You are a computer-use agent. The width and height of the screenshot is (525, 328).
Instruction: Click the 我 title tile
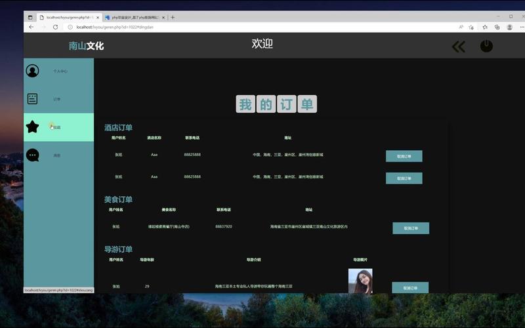(x=245, y=104)
